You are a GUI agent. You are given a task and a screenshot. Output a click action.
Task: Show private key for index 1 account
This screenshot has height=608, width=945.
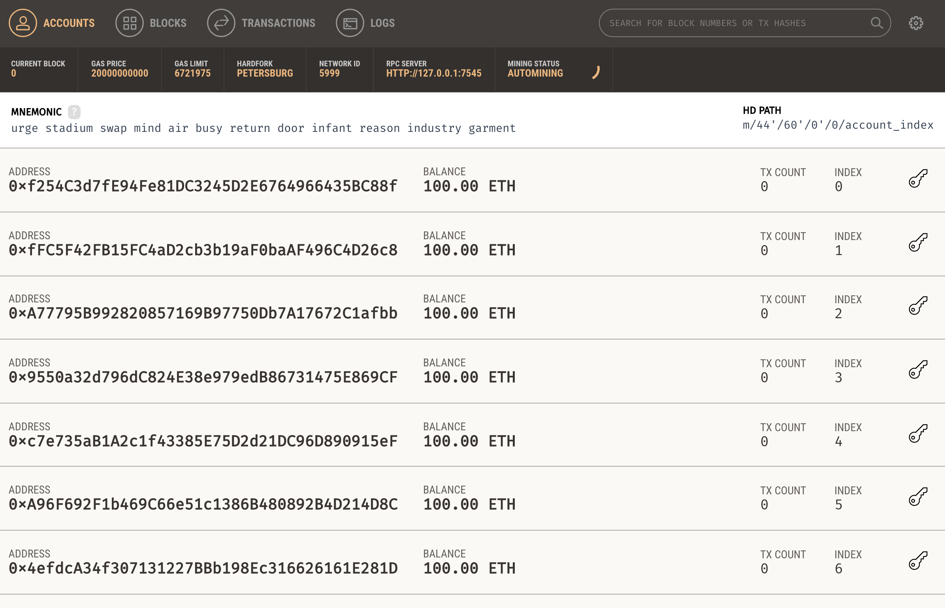918,243
